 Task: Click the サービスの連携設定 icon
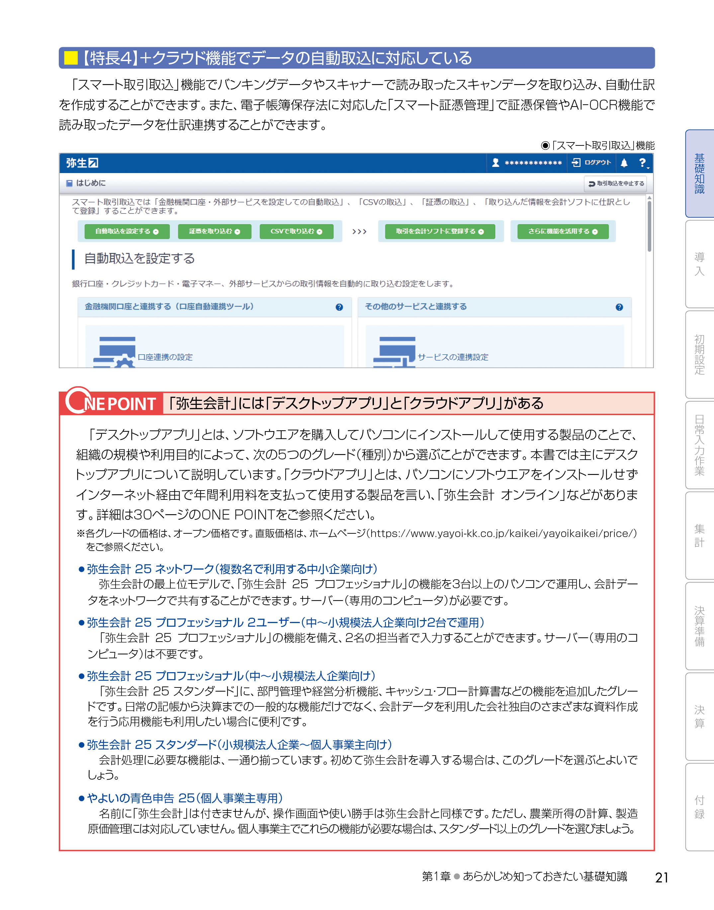pos(395,352)
